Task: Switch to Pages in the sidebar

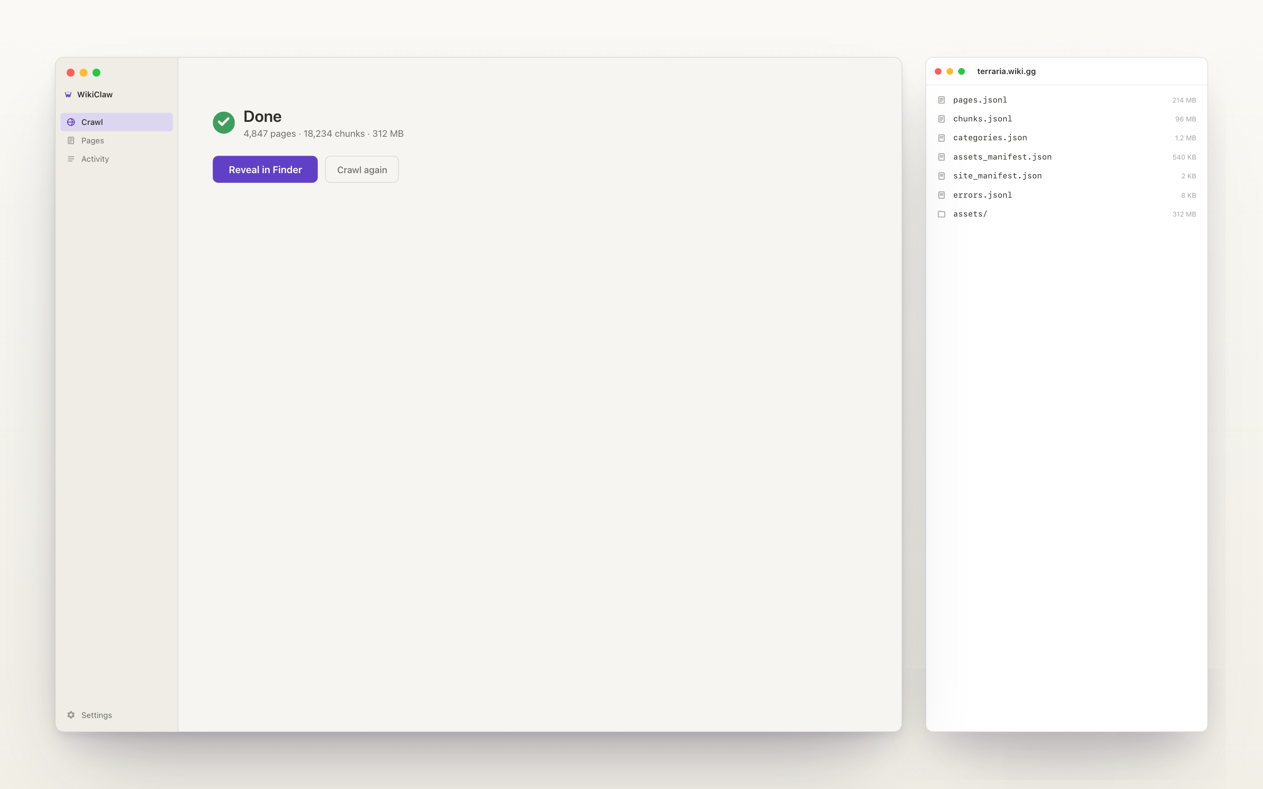Action: 116,140
